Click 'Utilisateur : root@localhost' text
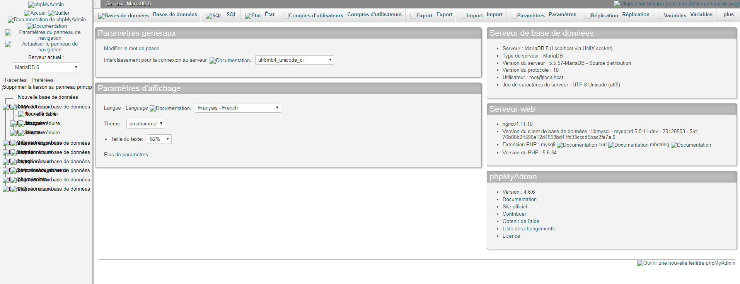This screenshot has width=740, height=284. tap(533, 78)
